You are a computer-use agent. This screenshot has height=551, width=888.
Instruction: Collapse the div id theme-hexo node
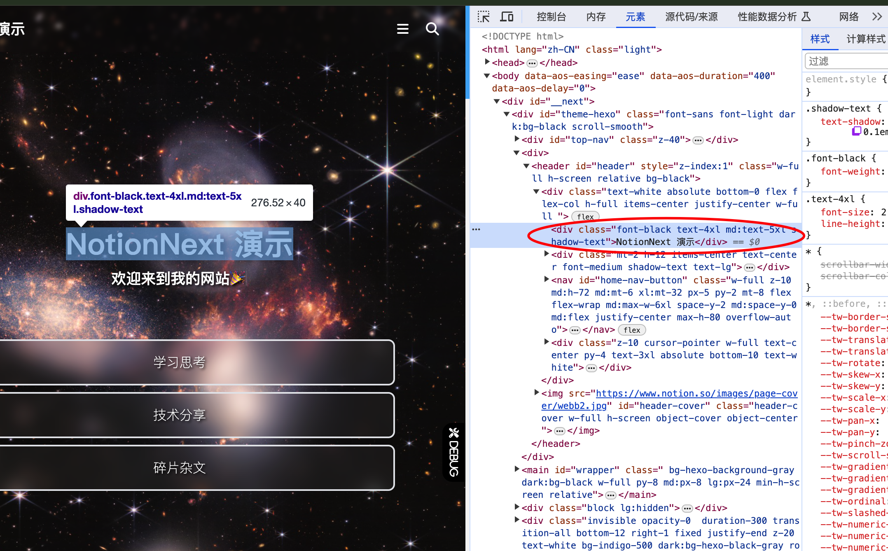[x=507, y=114]
